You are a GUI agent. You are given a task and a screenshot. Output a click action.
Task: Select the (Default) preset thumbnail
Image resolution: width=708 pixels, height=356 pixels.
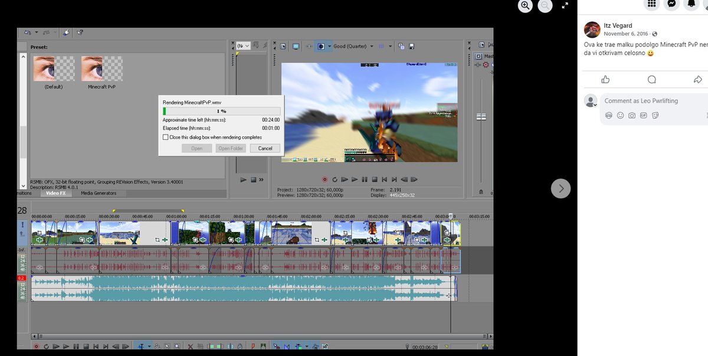pos(54,68)
